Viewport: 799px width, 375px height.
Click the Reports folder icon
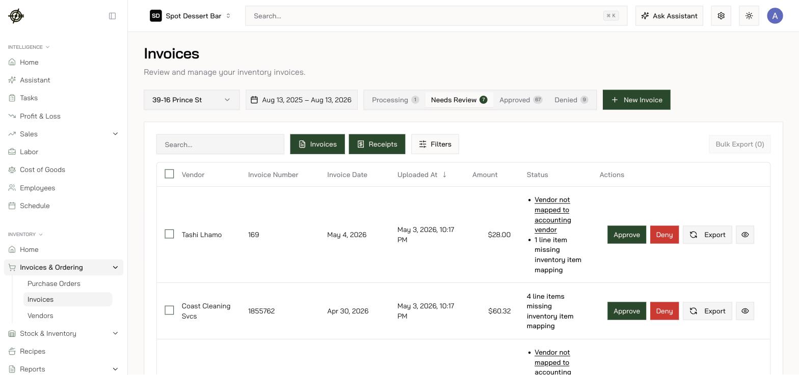pos(12,369)
